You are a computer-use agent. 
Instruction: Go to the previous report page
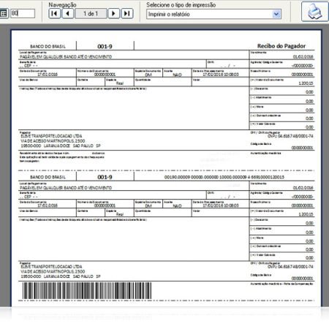68,13
